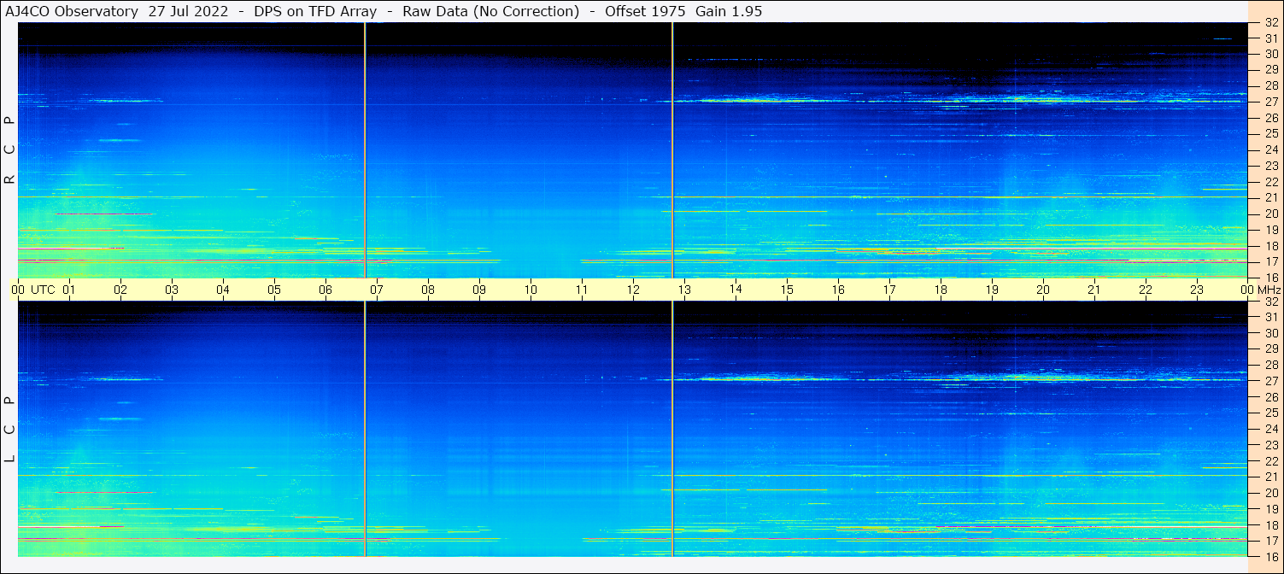This screenshot has width=1284, height=574.
Task: Click the "03" hour tick on the time axis
Action: coord(172,290)
